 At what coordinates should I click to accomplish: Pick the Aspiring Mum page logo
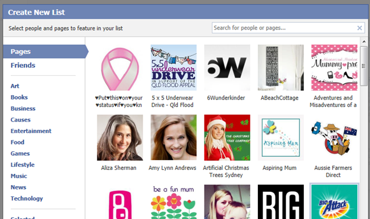click(x=280, y=138)
